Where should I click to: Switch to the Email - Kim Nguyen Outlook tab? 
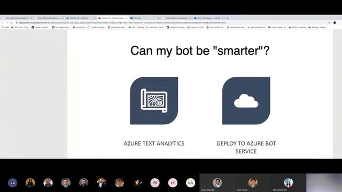[x=208, y=18]
